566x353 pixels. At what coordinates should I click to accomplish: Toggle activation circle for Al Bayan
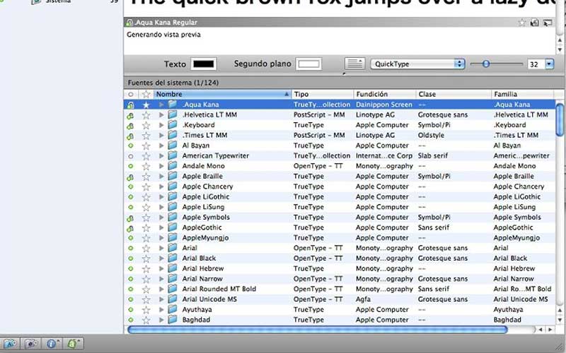click(x=131, y=146)
